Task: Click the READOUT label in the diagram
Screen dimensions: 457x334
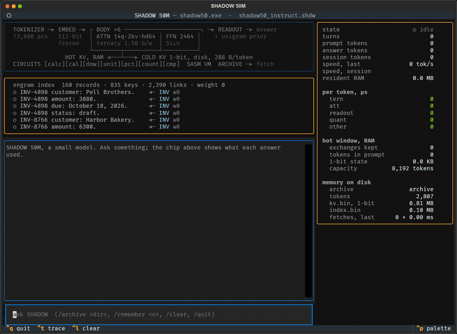Action: click(230, 30)
